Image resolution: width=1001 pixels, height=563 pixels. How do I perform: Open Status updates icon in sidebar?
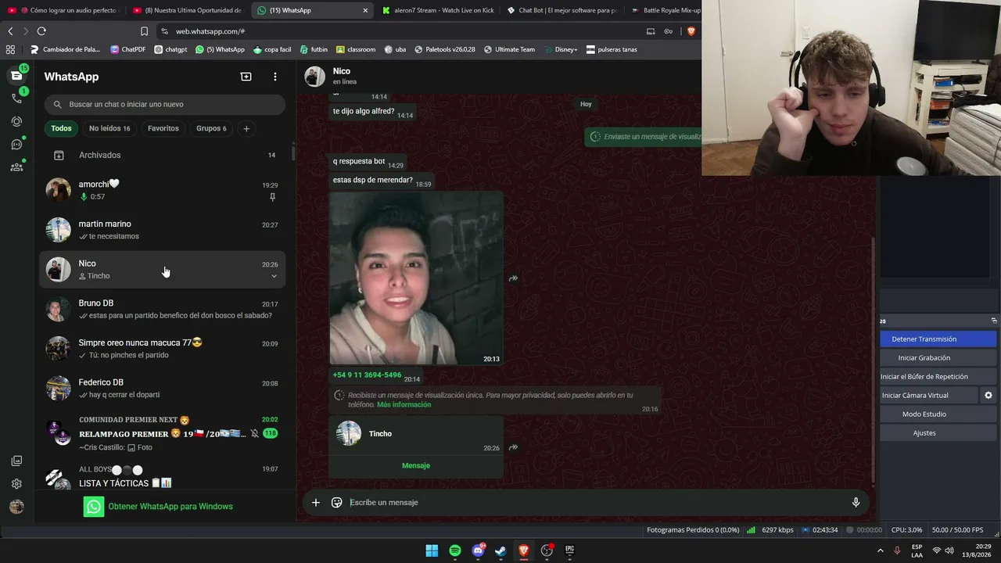tap(16, 121)
